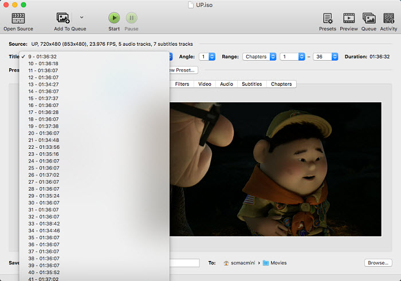Viewport: 401px width, 281px height.
Task: Select title 10 - 01:36:18
Action: coord(94,64)
